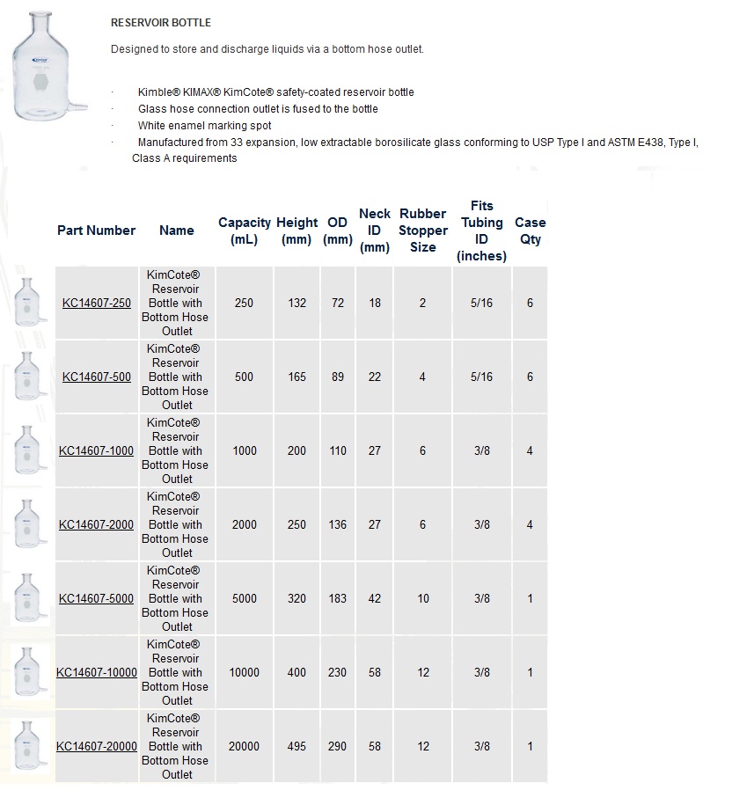The image size is (732, 805).
Task: Click the bottle thumbnail beside KC14607-10000
Action: click(30, 671)
